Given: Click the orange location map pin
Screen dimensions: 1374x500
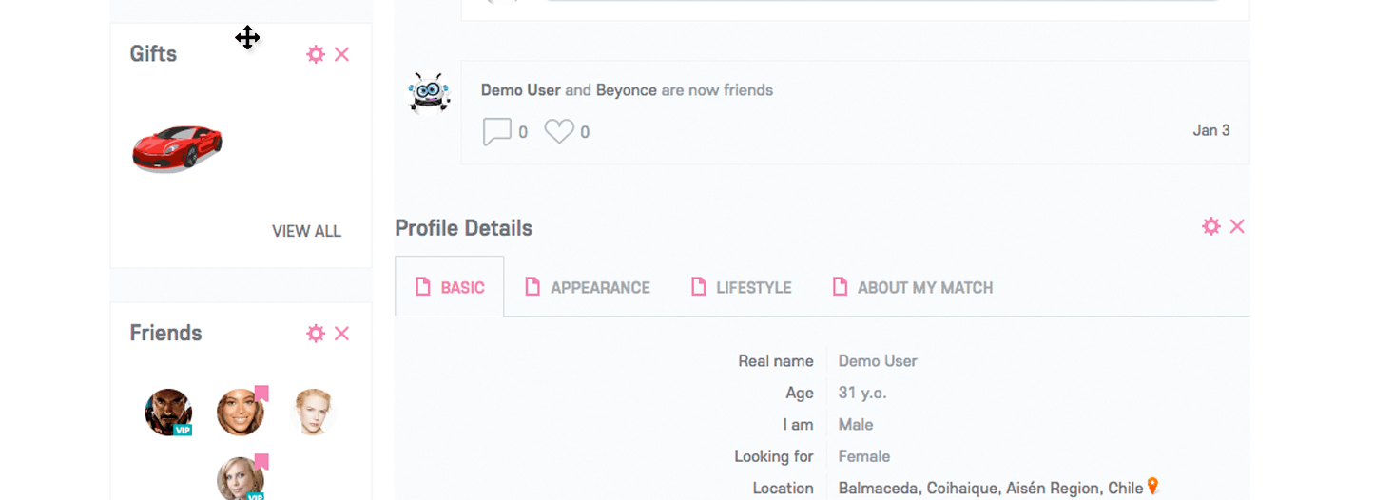Looking at the screenshot, I should click(1152, 486).
